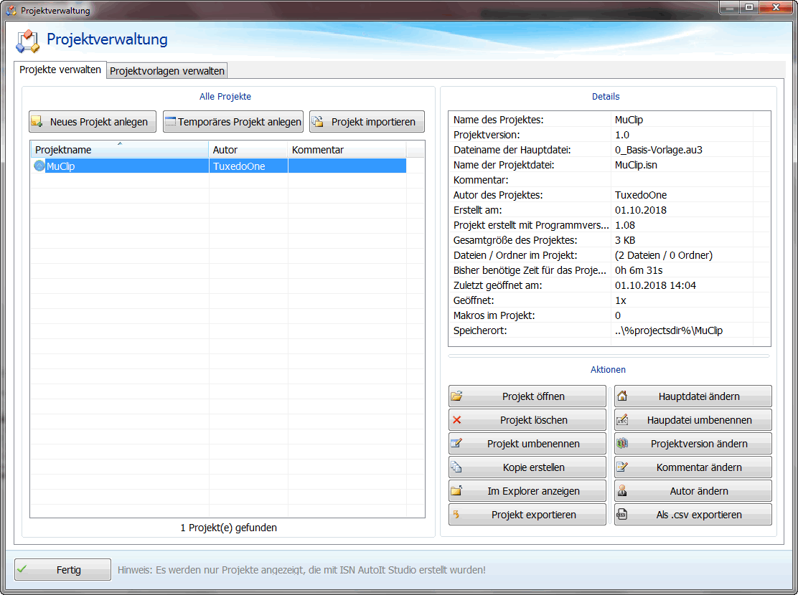Screen dimensions: 798x595
Task: Switch to Projektvorlagen verwalten tab
Action: (167, 71)
